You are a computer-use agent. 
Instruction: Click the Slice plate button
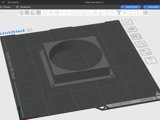(153, 7)
